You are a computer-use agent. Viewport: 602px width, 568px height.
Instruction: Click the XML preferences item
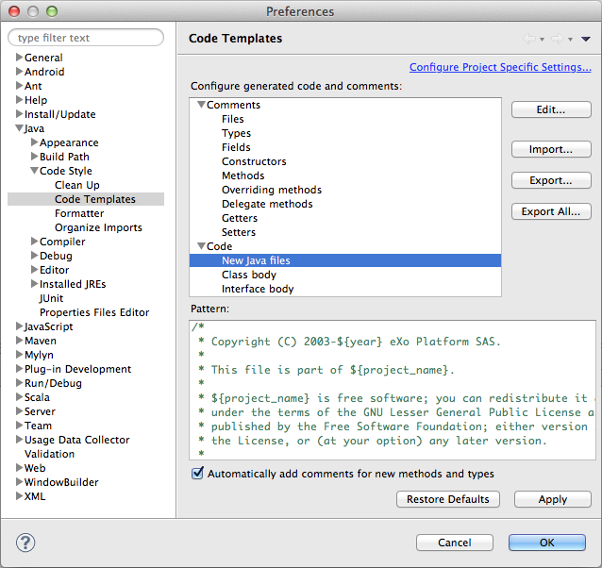pyautogui.click(x=35, y=496)
